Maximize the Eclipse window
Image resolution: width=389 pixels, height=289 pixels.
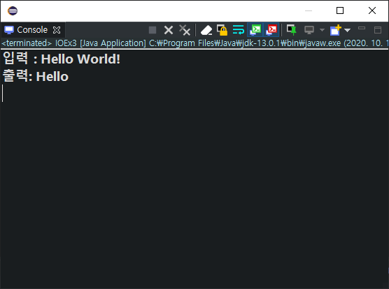(x=340, y=10)
